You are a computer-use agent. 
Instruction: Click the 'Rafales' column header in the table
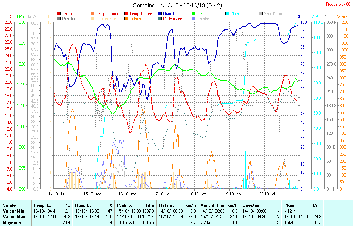coord(166,205)
